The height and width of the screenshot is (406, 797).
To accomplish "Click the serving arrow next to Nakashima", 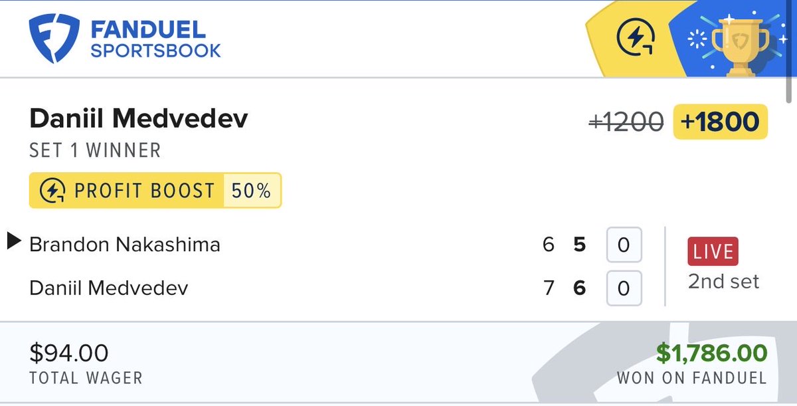I will pos(14,241).
